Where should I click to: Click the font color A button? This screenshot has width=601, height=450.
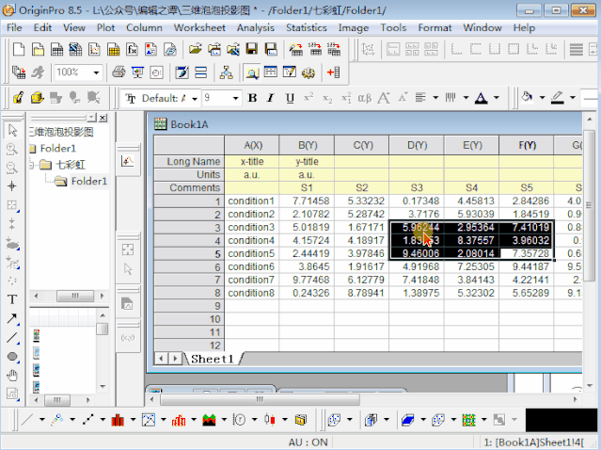[x=482, y=98]
